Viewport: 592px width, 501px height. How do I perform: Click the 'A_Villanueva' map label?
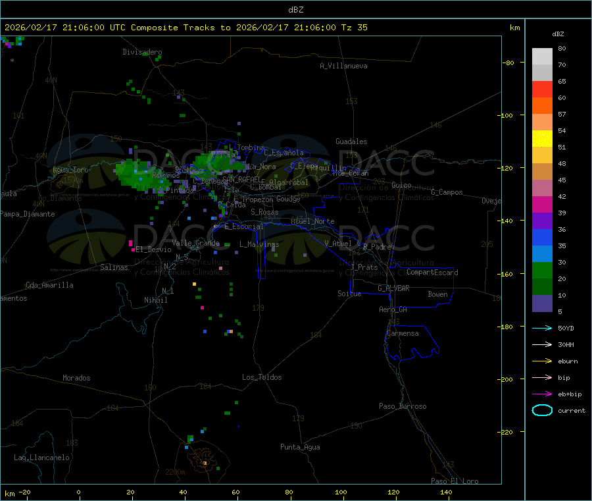pos(343,66)
